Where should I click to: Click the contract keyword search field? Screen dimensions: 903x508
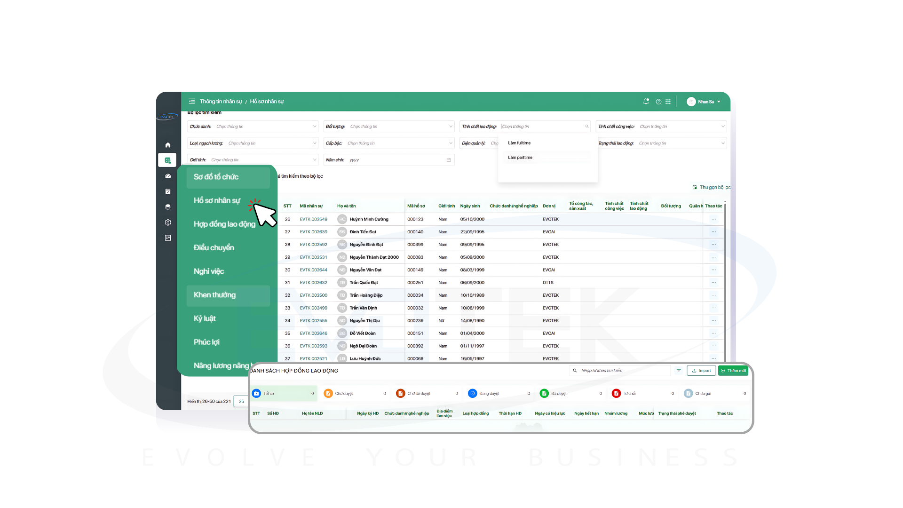621,371
